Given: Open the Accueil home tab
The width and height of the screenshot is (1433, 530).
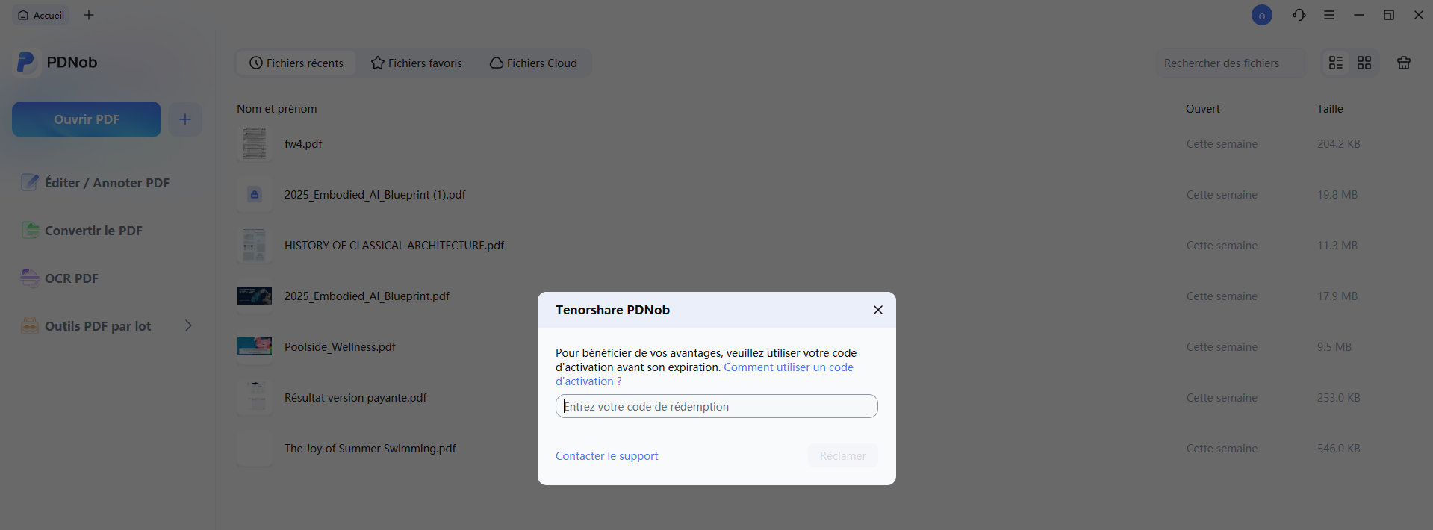Looking at the screenshot, I should 41,15.
